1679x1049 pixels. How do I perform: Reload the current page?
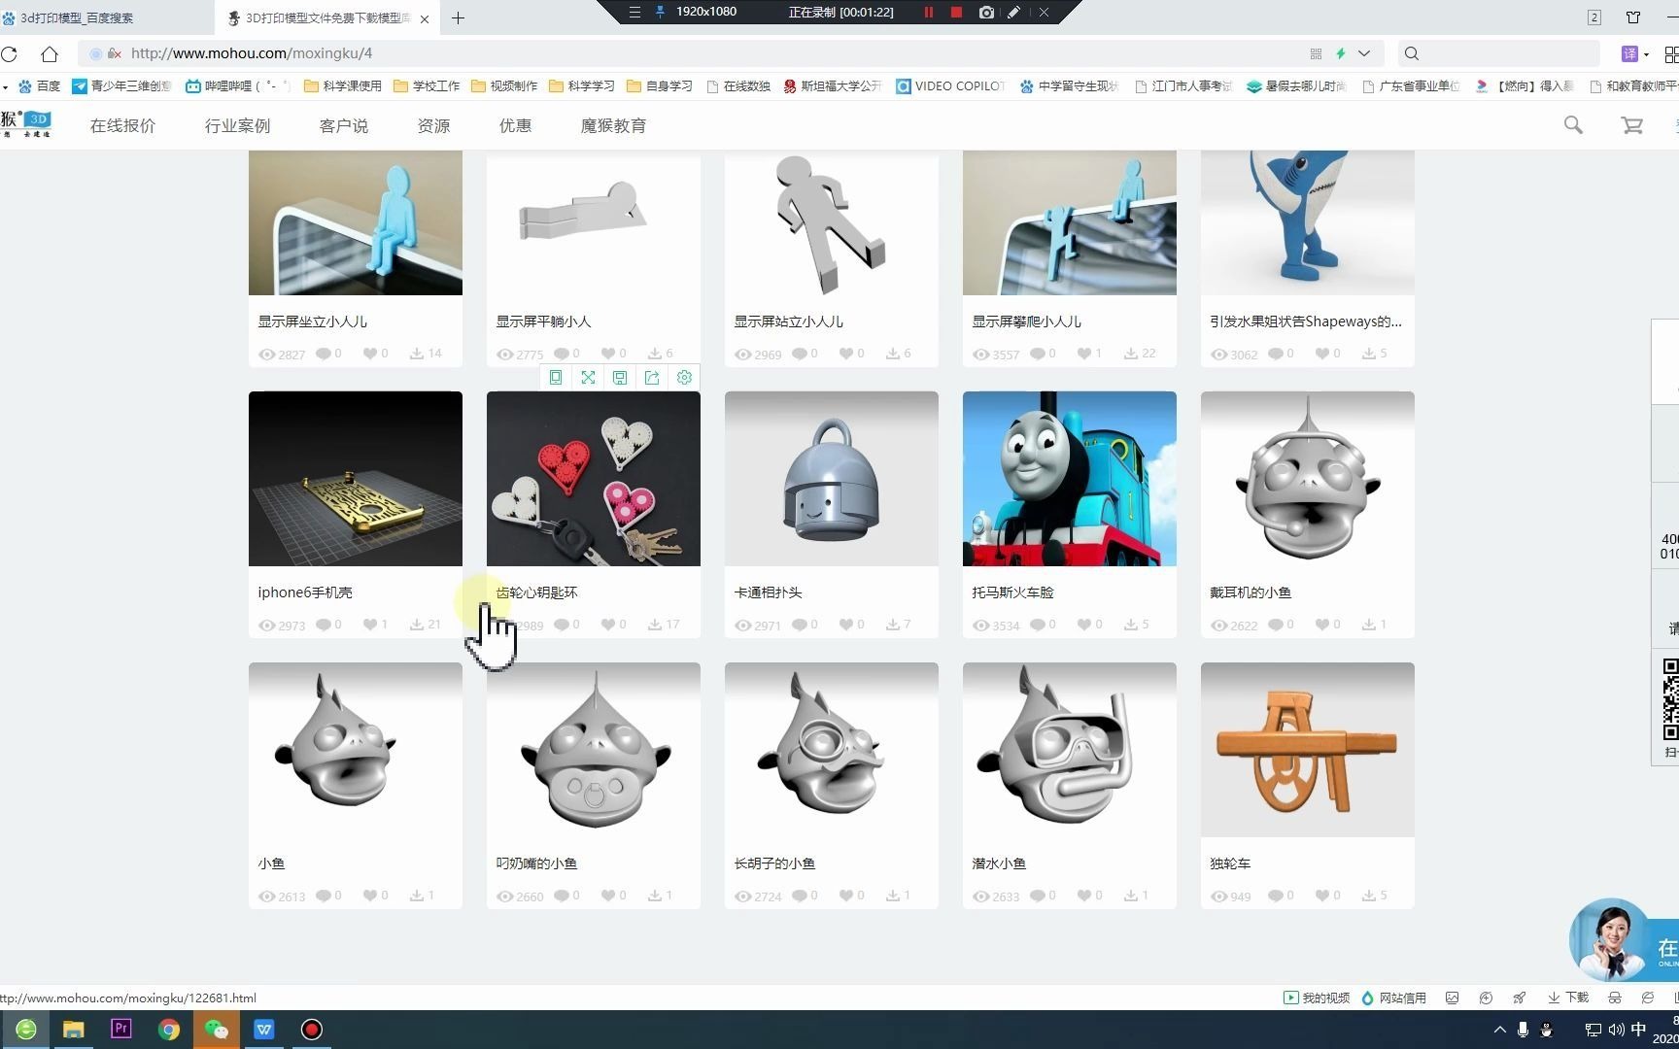pyautogui.click(x=10, y=53)
